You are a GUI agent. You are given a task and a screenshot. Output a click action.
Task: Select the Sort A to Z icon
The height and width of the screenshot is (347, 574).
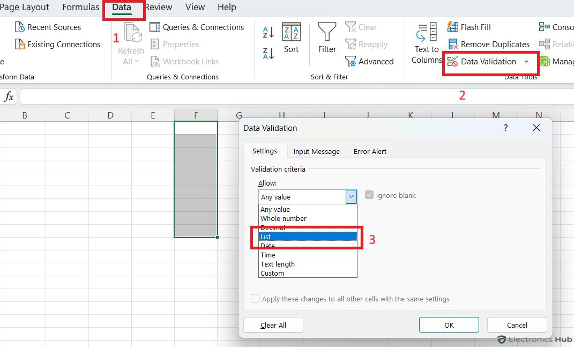tap(269, 31)
